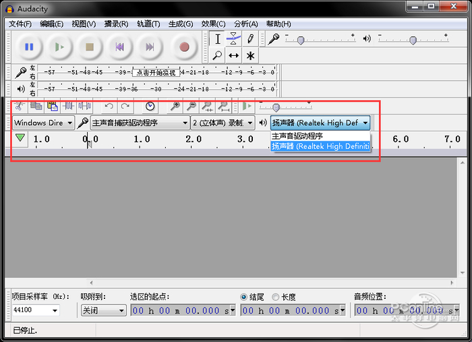Click 点击开始监视 on recording meter
The image size is (472, 342).
[156, 73]
